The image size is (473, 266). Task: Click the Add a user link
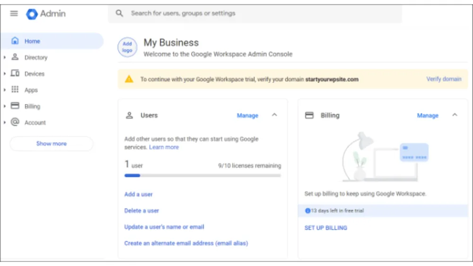point(139,194)
